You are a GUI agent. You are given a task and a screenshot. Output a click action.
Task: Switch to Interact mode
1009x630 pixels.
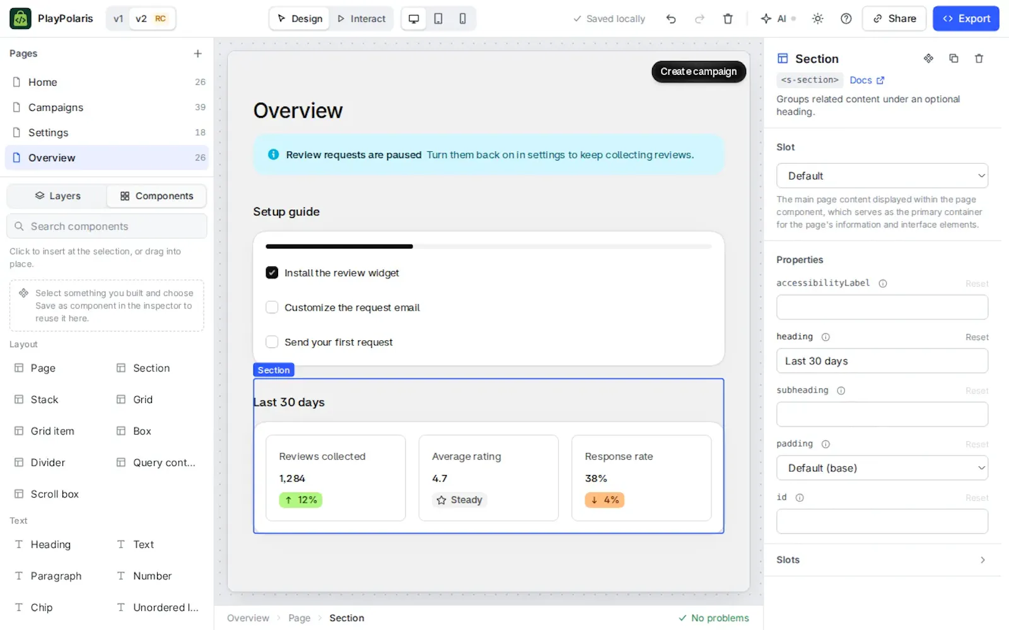(361, 19)
